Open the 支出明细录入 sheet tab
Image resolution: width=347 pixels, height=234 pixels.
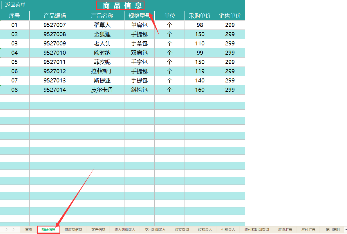pyautogui.click(x=155, y=229)
